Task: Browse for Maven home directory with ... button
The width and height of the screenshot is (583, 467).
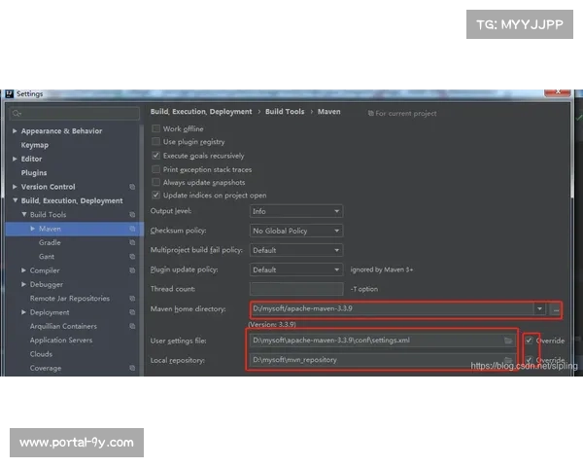Action: pos(555,309)
